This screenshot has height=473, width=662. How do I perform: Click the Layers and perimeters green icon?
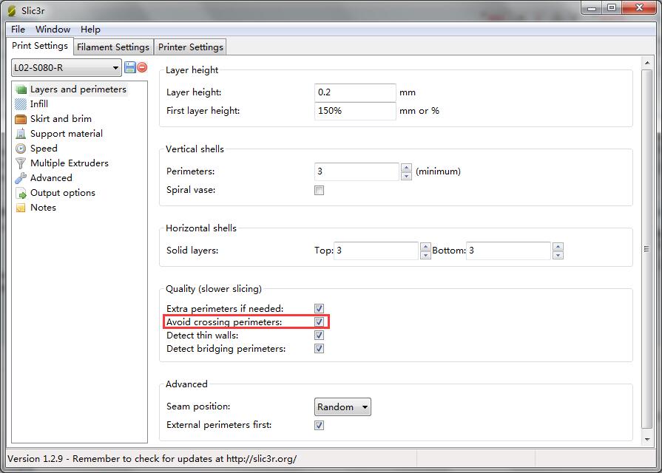pyautogui.click(x=21, y=89)
